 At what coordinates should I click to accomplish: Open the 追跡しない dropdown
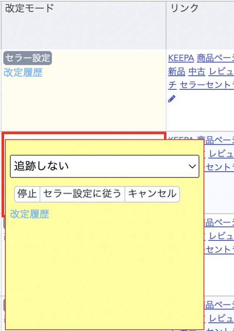coord(105,166)
